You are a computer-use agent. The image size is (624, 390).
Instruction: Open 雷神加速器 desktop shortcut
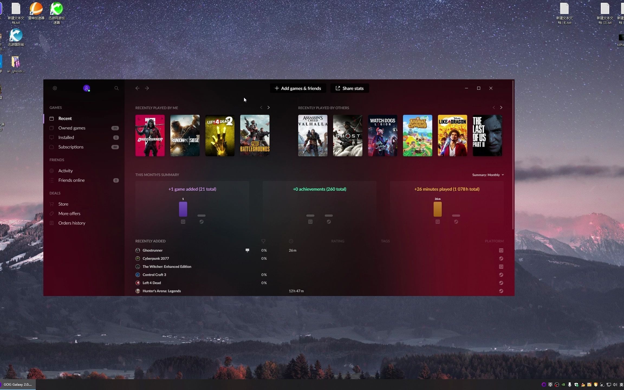coord(36,11)
